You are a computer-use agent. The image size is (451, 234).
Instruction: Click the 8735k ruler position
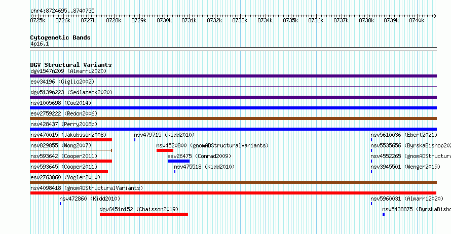coord(290,20)
